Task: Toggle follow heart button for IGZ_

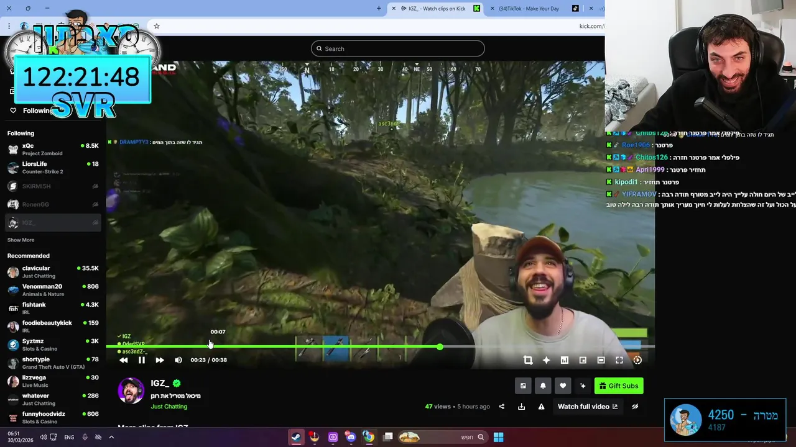Action: click(x=563, y=386)
